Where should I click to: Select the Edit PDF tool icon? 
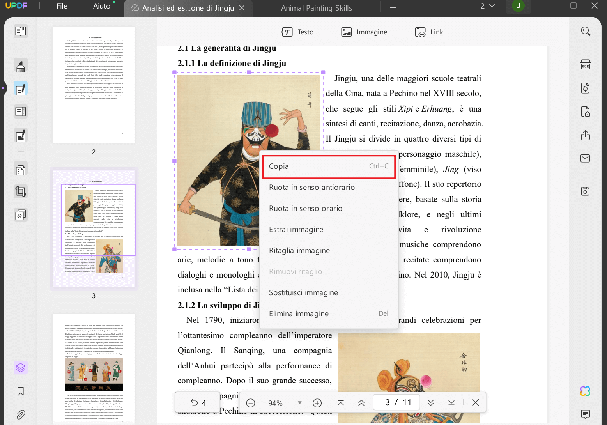[21, 89]
